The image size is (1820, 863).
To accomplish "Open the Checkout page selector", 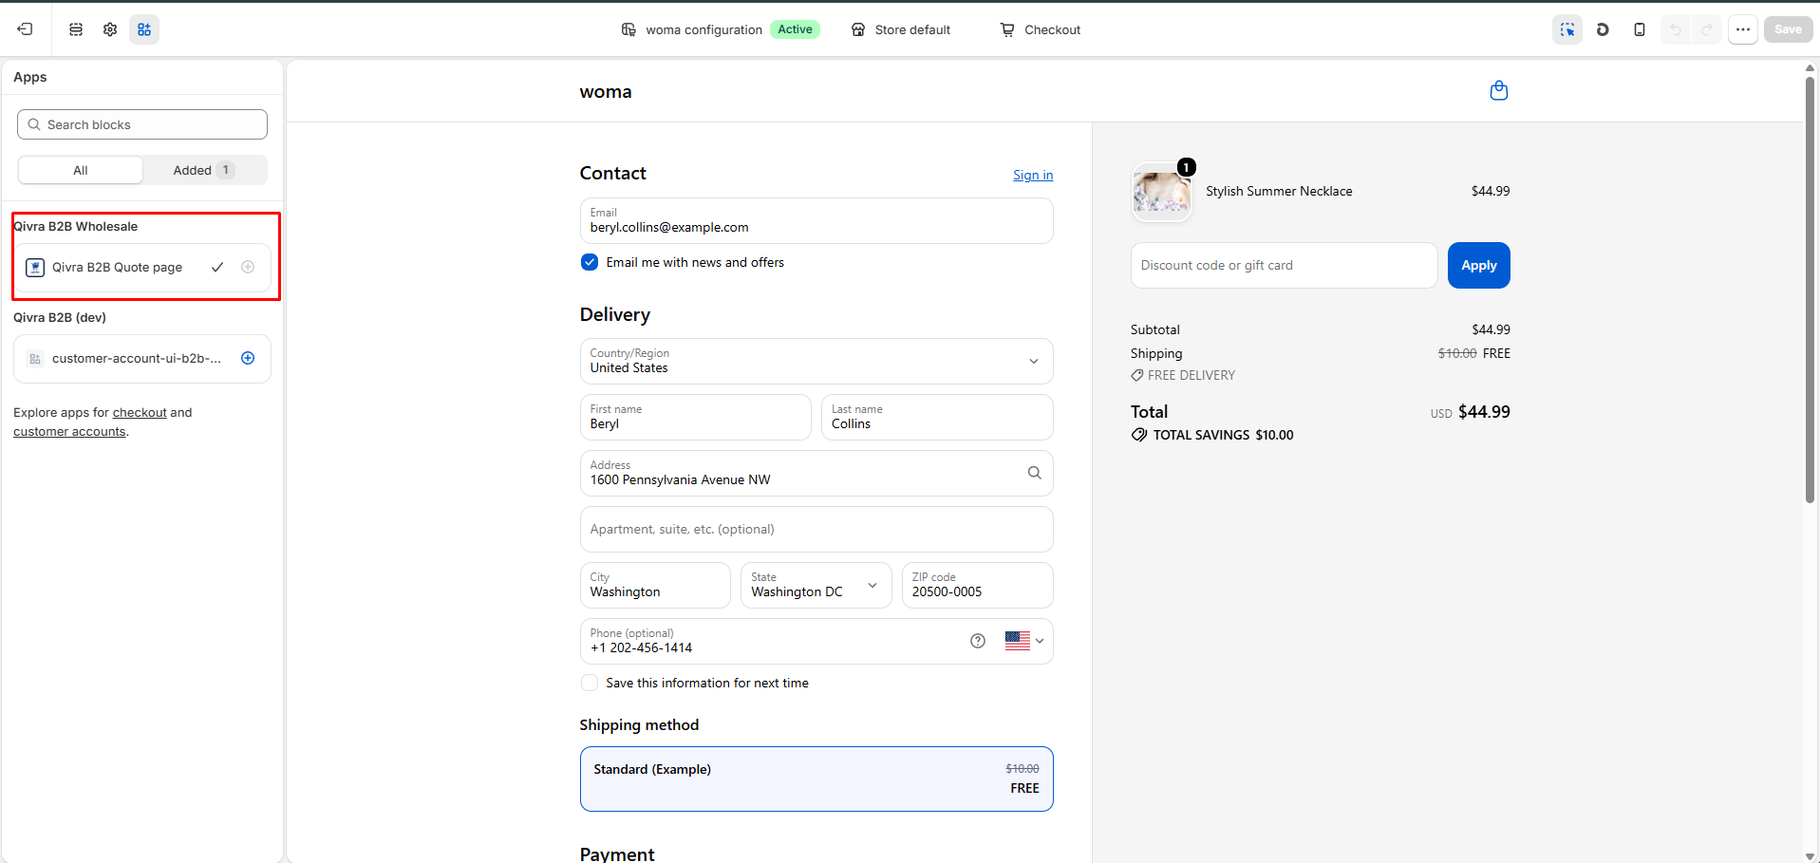I will [1040, 29].
